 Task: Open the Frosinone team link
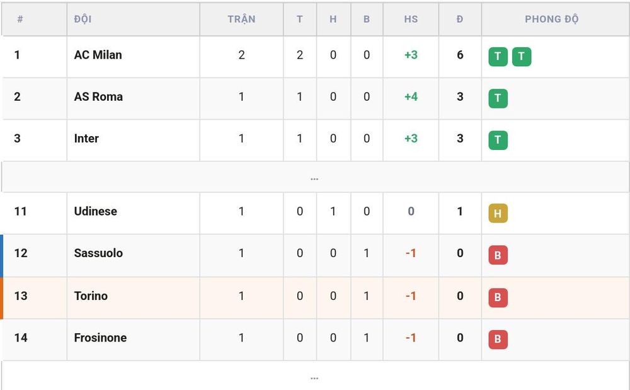click(100, 337)
